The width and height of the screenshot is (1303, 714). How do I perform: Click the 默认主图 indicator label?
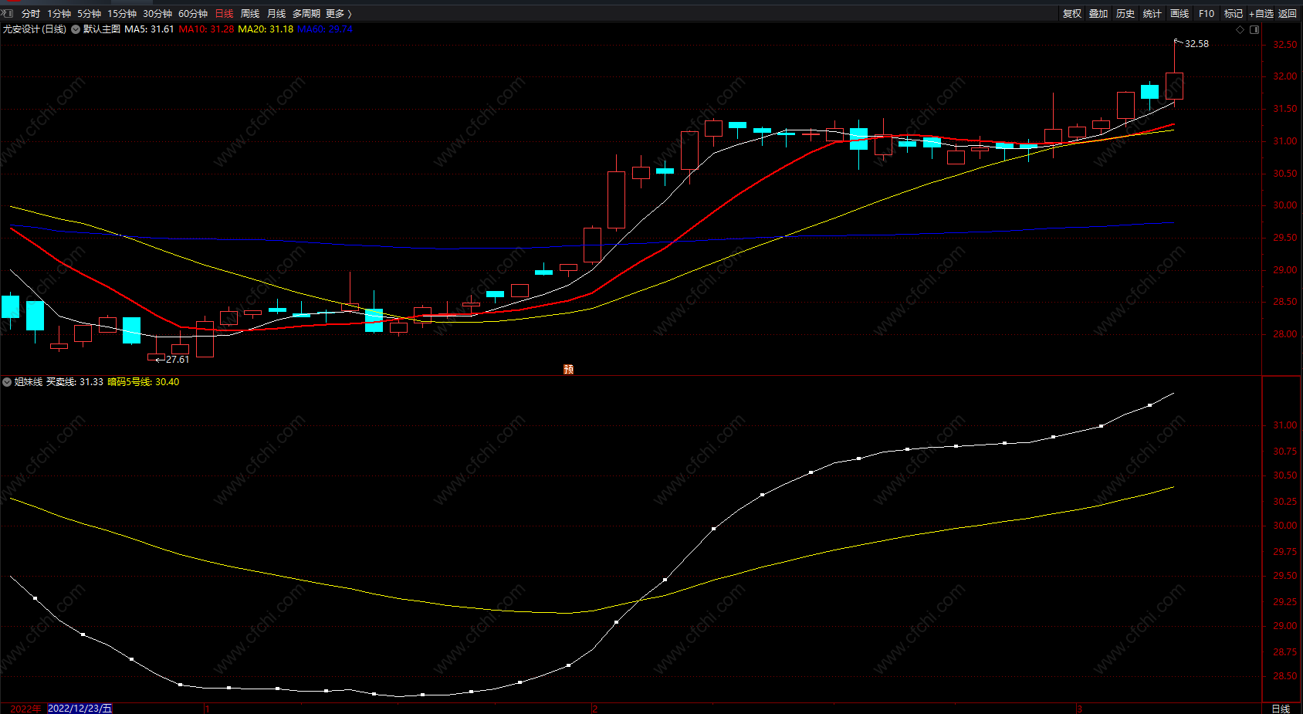[x=102, y=29]
